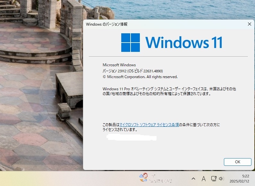
Task: Close the Windows version info dialog
Action: point(250,24)
